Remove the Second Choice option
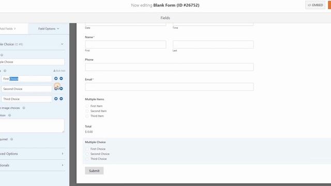This screenshot has height=186, width=331. click(61, 88)
